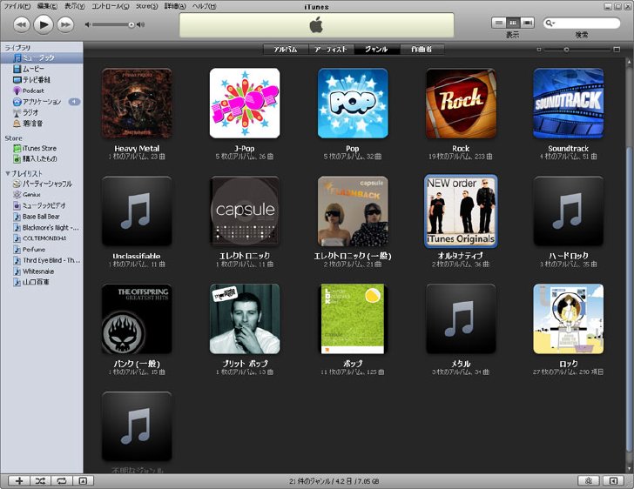Viewport: 634px width, 489px height.
Task: Select Whitesnake playlist
Action: coord(42,271)
